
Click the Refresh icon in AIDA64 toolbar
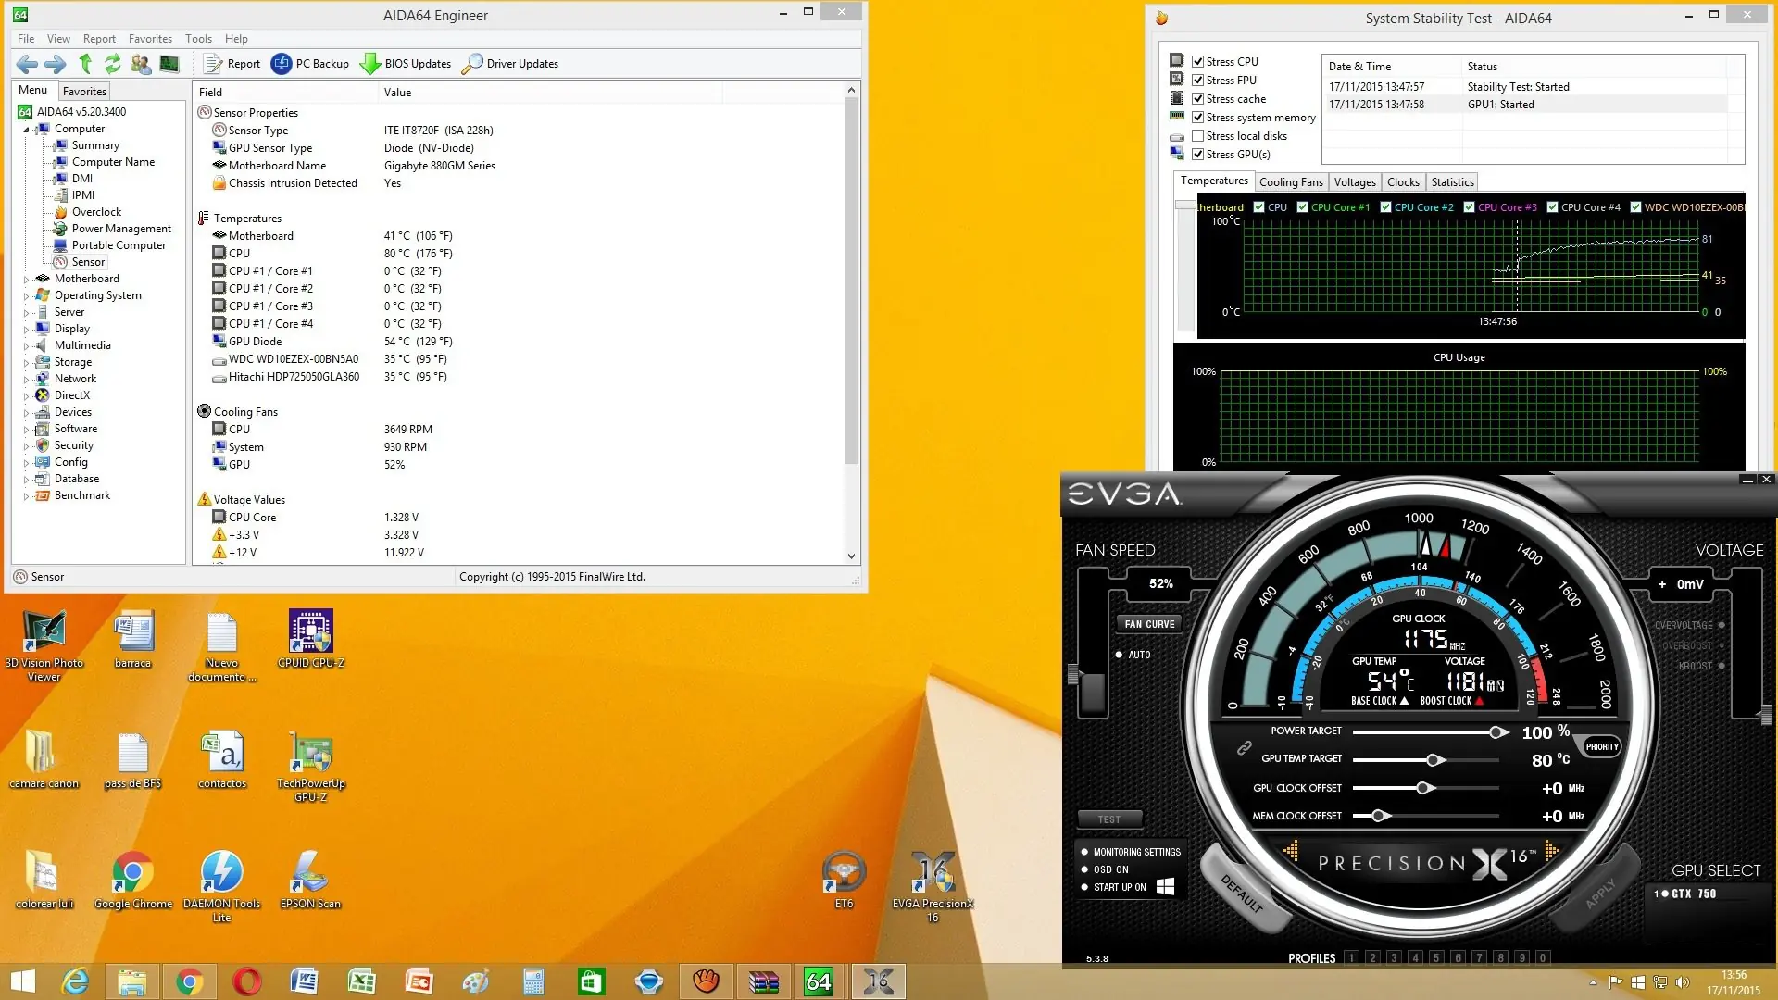click(113, 64)
